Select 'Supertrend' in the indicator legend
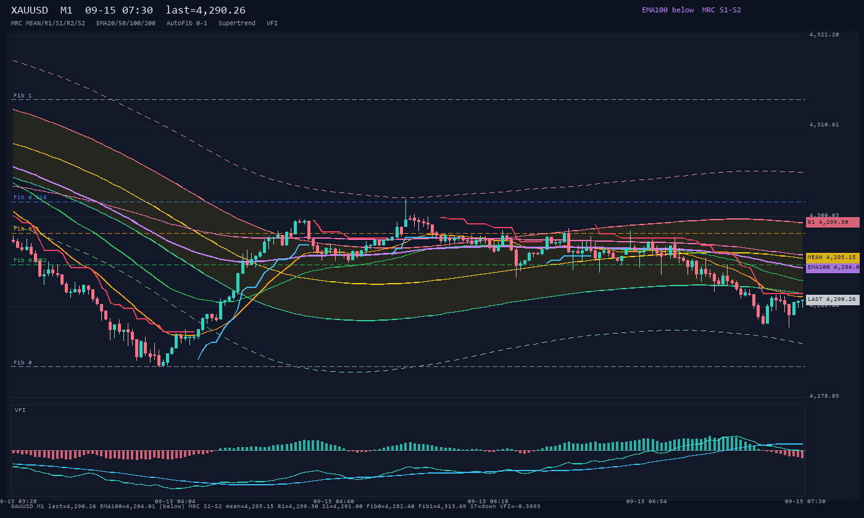The width and height of the screenshot is (864, 518). click(237, 23)
